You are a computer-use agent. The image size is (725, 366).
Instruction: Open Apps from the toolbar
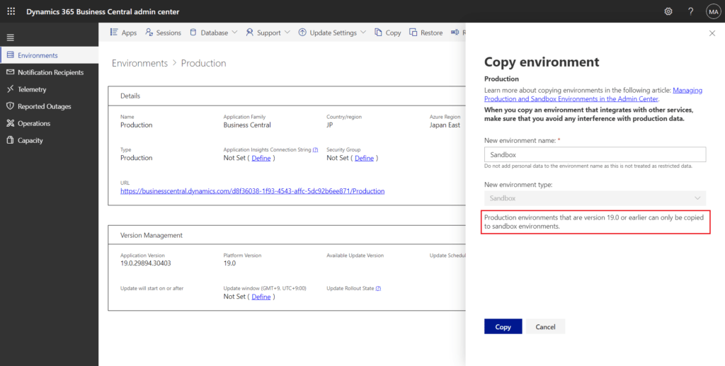click(123, 33)
